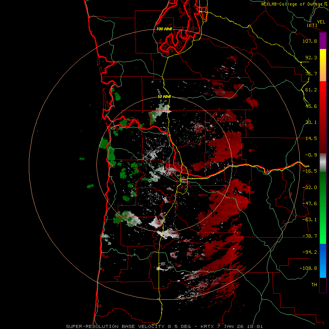The width and height of the screenshot is (329, 329).
Task: Click the Super-Resolution Base Velocity caption
Action: pos(164,326)
